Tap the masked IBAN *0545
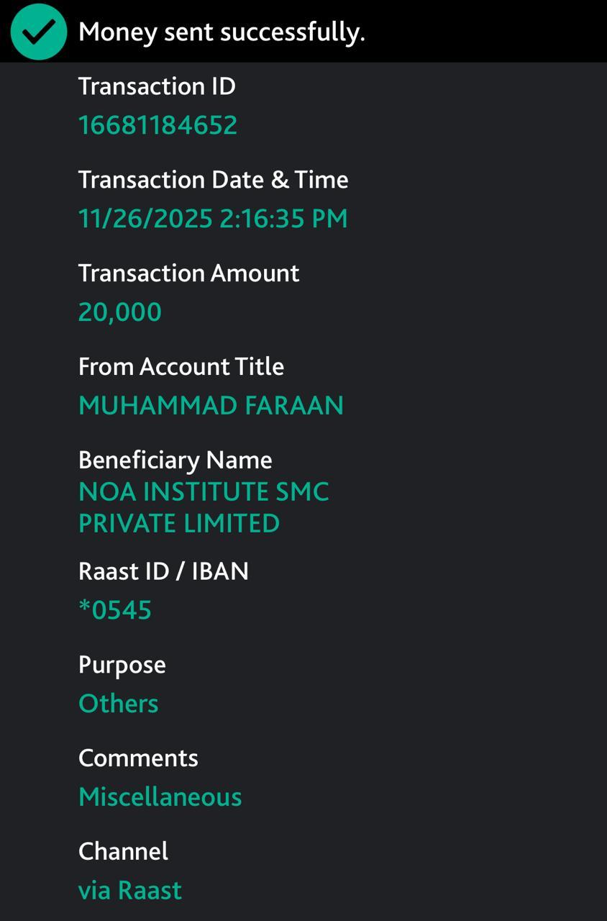The image size is (607, 921). (115, 610)
